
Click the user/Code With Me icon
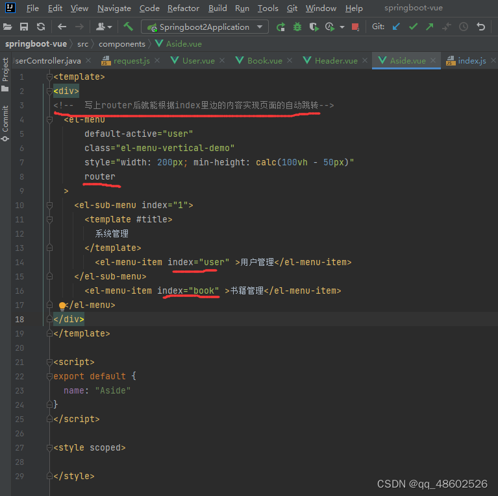pos(101,27)
